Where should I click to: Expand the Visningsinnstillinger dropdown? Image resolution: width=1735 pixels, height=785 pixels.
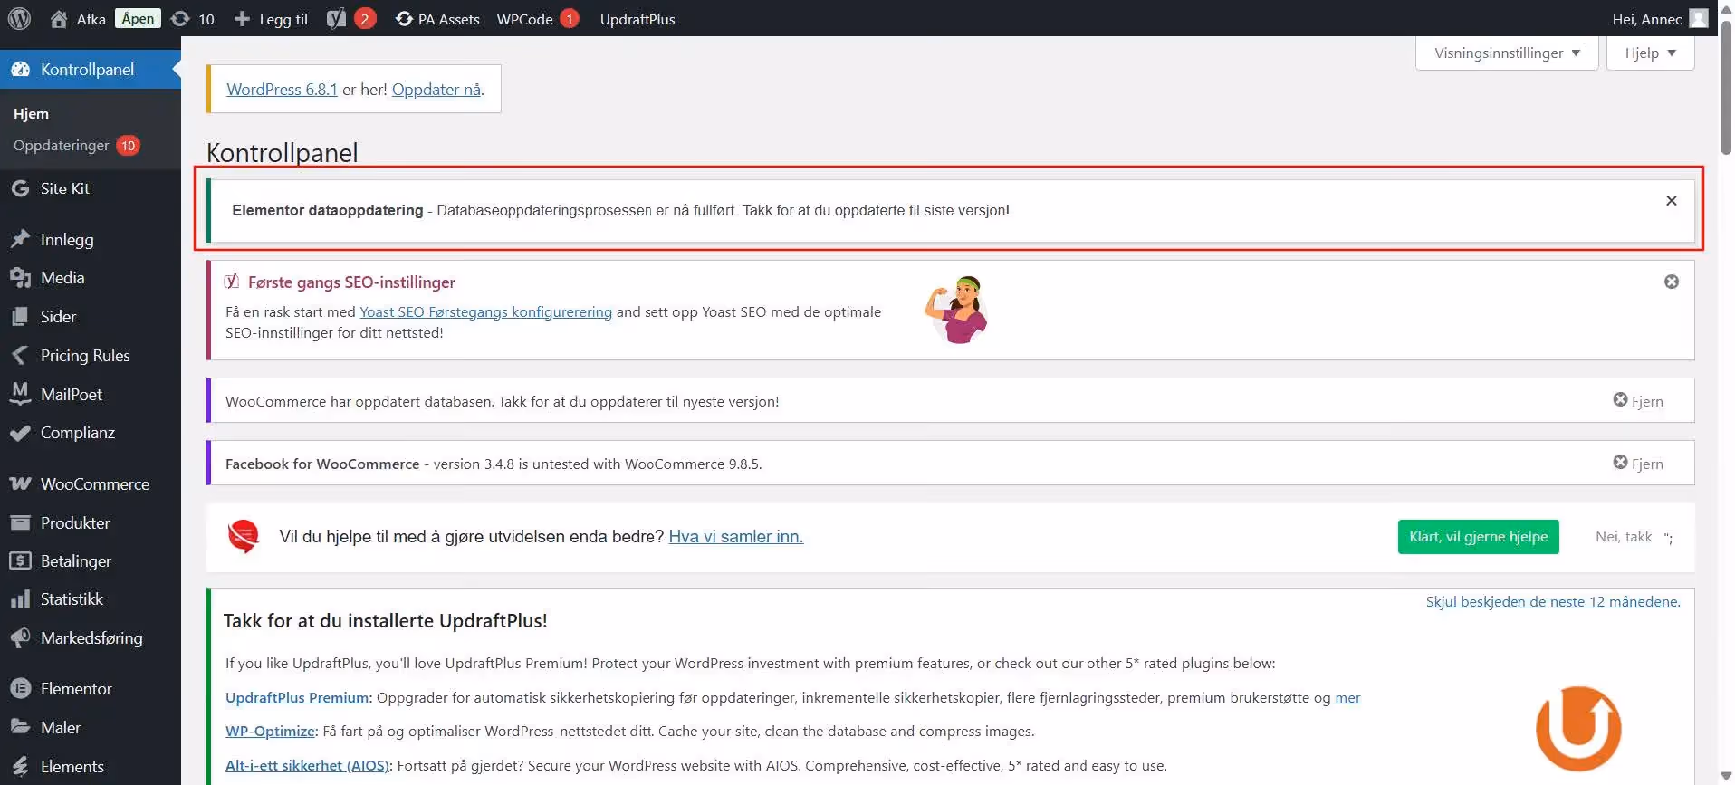coord(1507,53)
